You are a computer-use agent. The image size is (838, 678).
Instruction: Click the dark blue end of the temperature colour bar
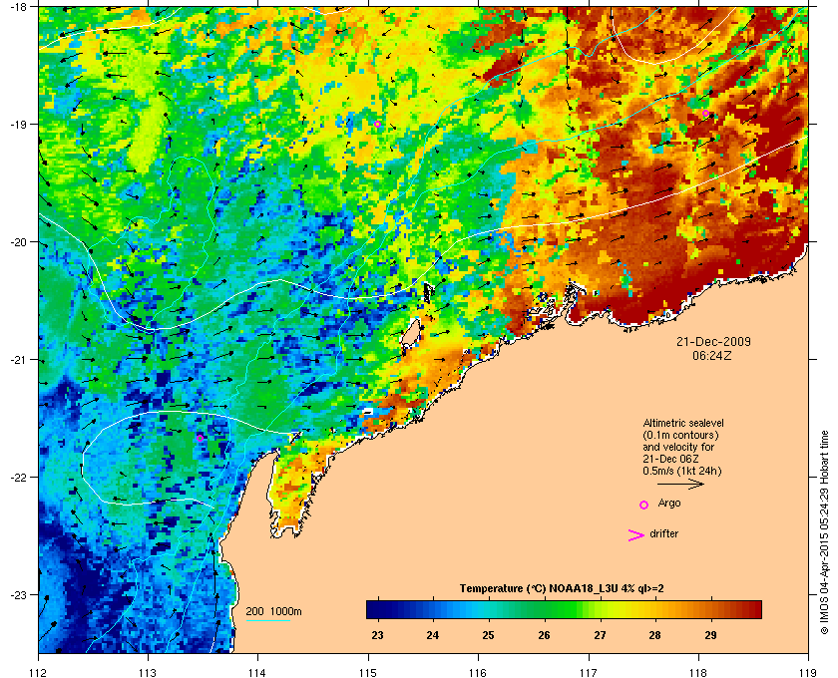(x=374, y=609)
